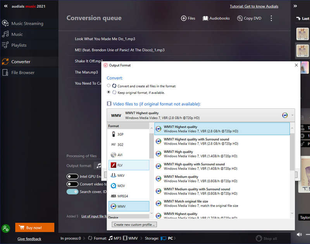
Task: Open Audiobooks conversion option
Action: 216,18
